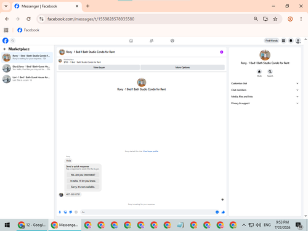308x231 pixels.
Task: Click the zoom magnifier icon in address bar
Action: click(256, 19)
